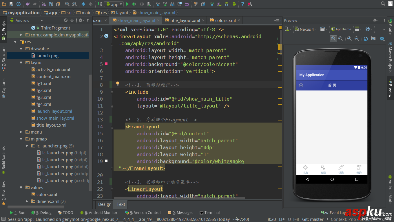Refresh the layout preview
The image size is (394, 222).
(x=366, y=38)
